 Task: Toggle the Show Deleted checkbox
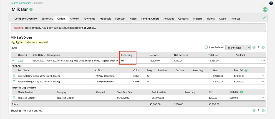pos(206,47)
